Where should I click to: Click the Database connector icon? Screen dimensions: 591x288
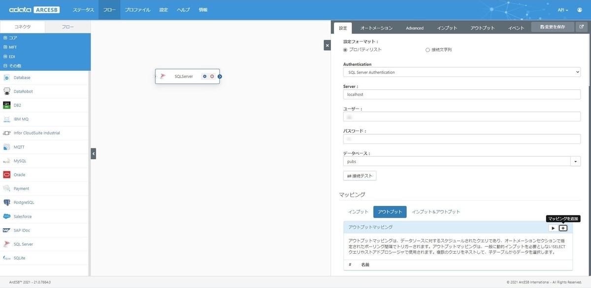pos(7,78)
